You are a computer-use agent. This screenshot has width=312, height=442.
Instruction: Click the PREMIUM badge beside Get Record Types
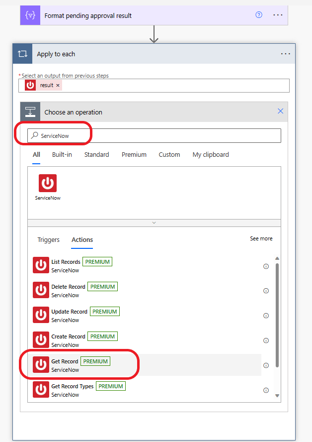coord(111,386)
